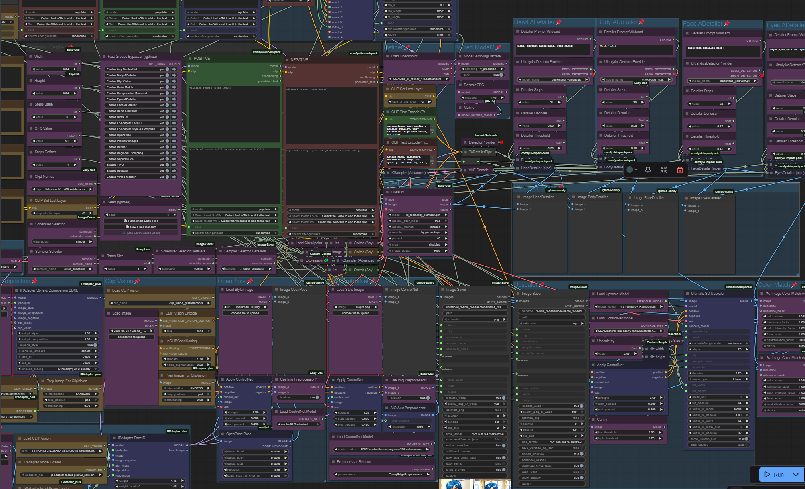Toggle Enable Refiner switch

pyautogui.click(x=167, y=147)
